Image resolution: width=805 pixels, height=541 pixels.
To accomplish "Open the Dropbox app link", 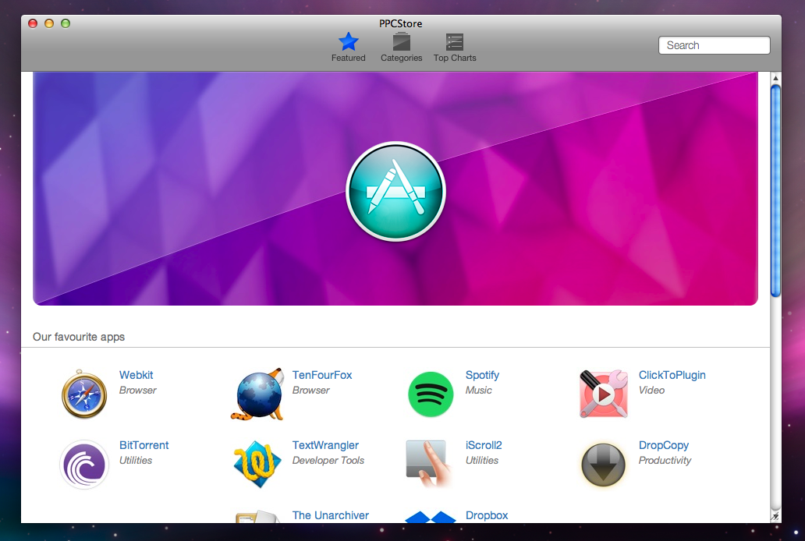I will pyautogui.click(x=486, y=515).
